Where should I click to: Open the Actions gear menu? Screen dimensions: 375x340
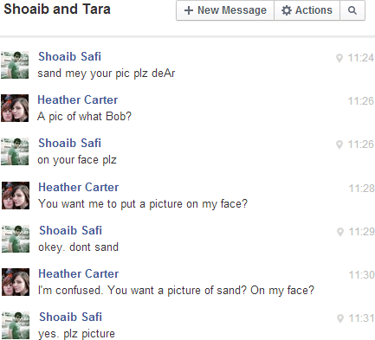point(307,10)
